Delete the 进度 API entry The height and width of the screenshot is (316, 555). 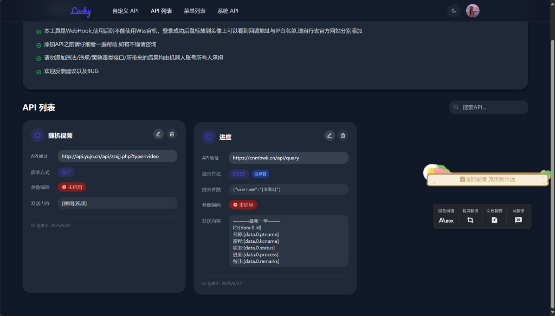pyautogui.click(x=343, y=136)
